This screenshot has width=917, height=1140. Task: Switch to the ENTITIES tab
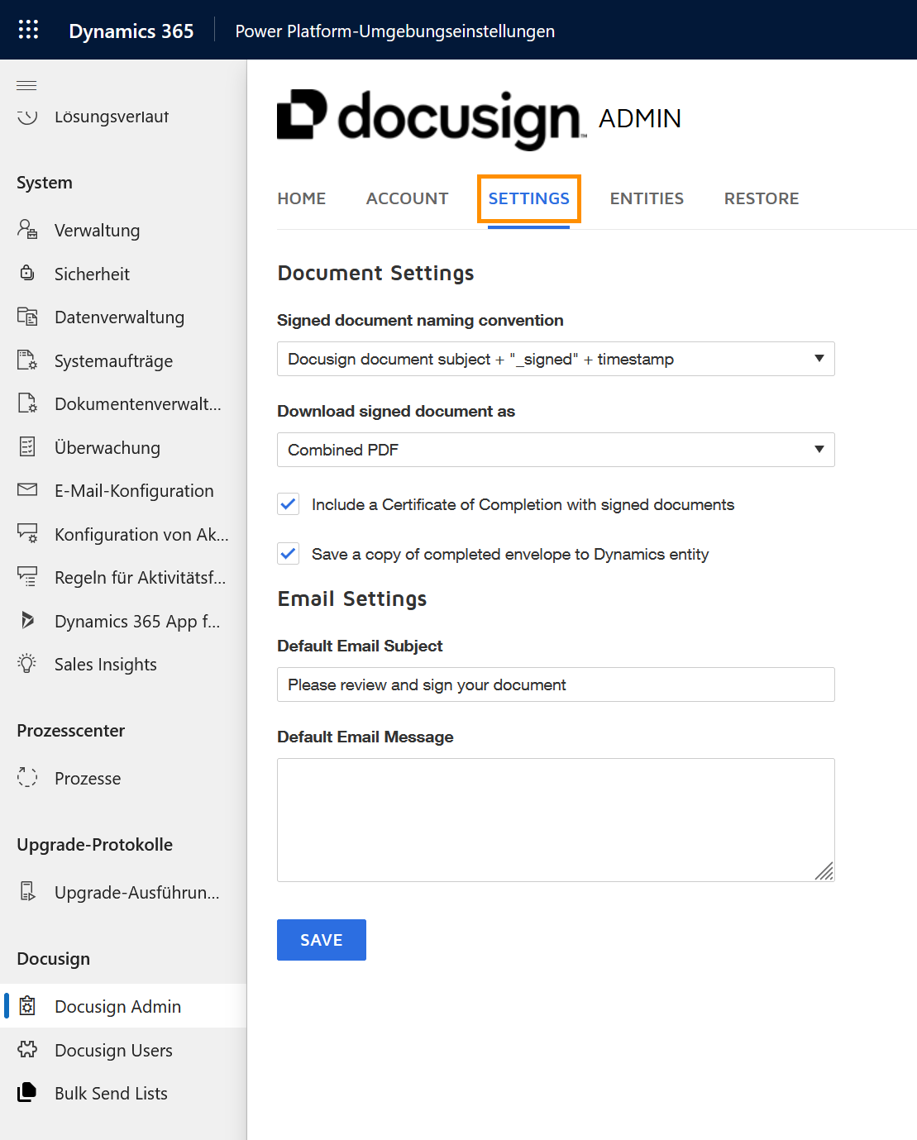click(x=647, y=198)
